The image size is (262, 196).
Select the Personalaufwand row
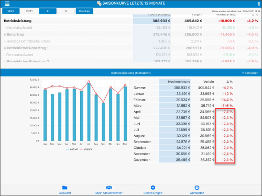130,55
